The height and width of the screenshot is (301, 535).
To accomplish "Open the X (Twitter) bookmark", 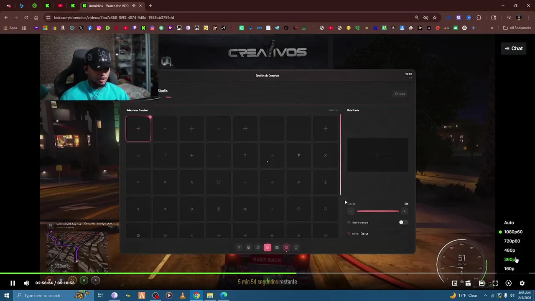I will point(81,28).
